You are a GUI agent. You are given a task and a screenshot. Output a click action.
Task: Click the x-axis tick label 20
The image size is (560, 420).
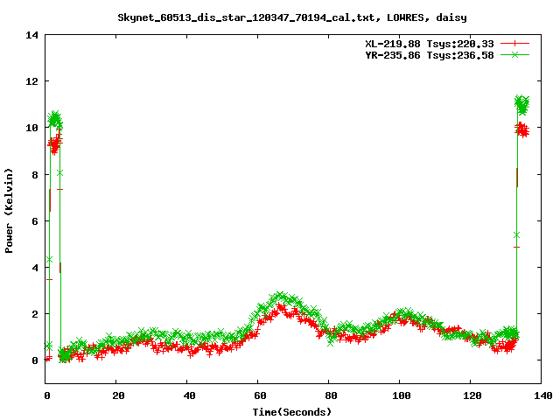click(x=118, y=395)
